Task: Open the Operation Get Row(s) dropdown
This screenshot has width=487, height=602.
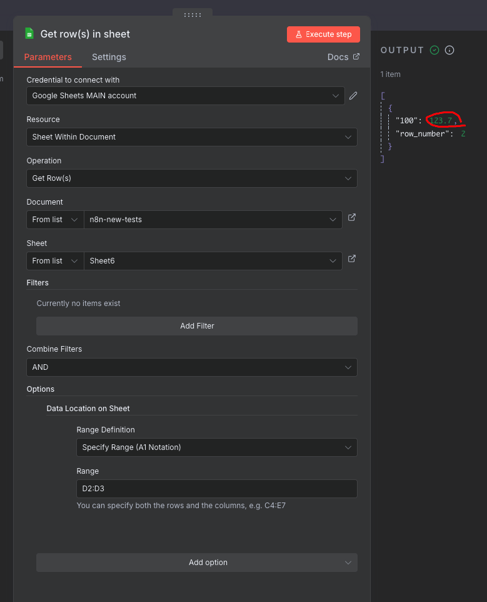Action: [191, 178]
